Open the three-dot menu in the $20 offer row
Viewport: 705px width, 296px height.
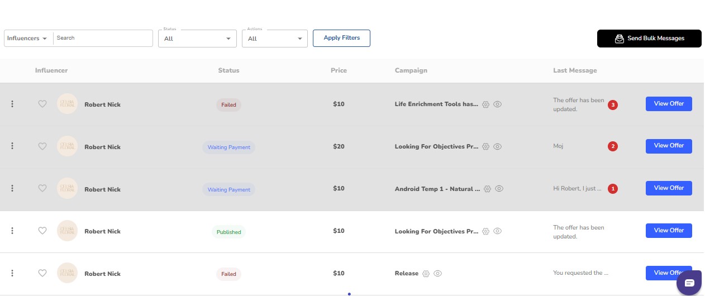pos(12,146)
